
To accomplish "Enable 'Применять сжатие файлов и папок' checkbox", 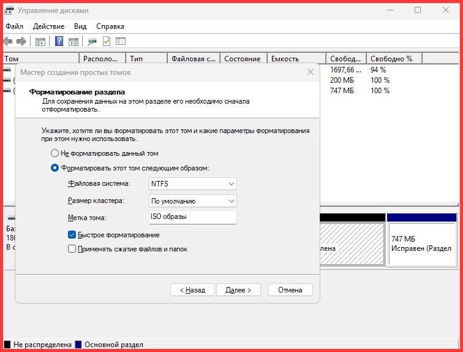I will [x=72, y=249].
